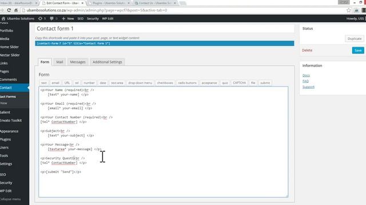
Task: Close the Edit Contact Form browser tab
Action: coord(82,3)
